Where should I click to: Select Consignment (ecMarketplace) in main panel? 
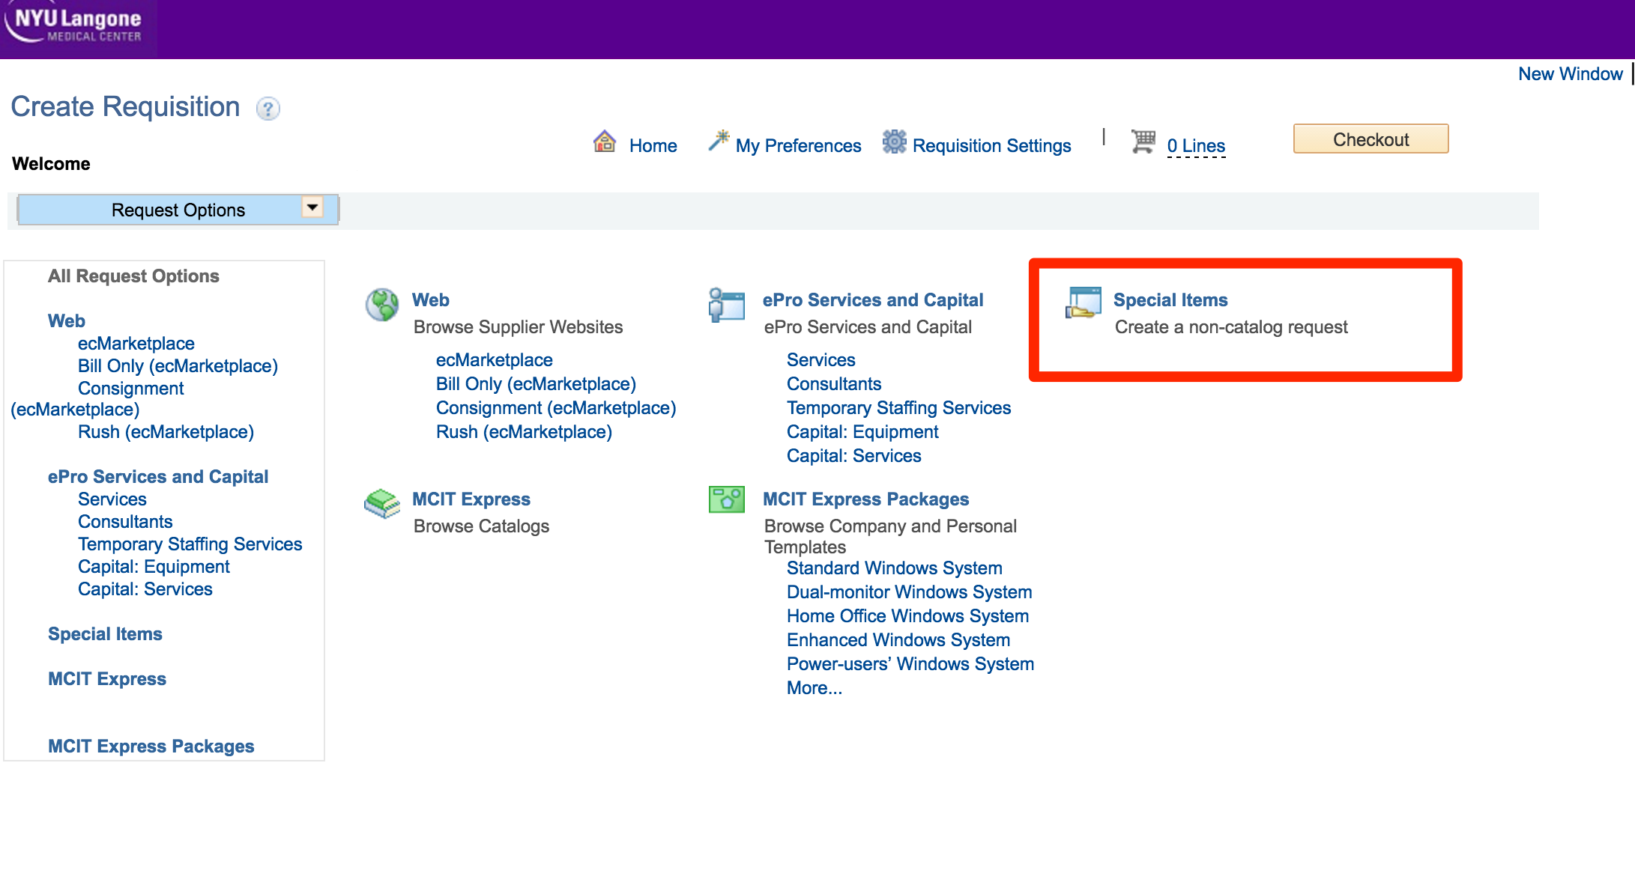(556, 408)
